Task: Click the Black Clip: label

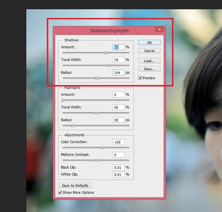Action: (69, 167)
